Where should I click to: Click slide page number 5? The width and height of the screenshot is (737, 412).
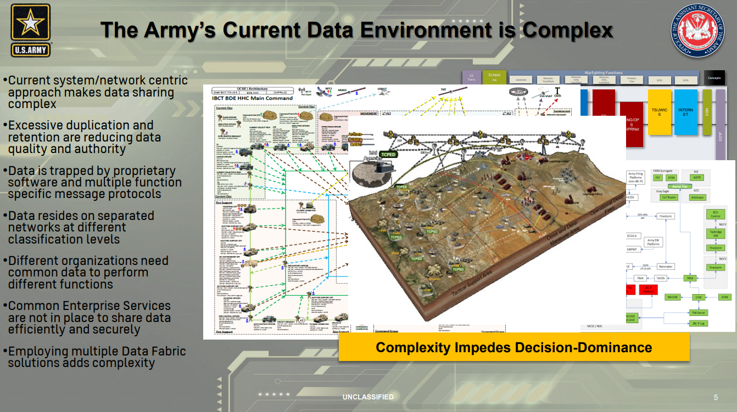click(716, 397)
